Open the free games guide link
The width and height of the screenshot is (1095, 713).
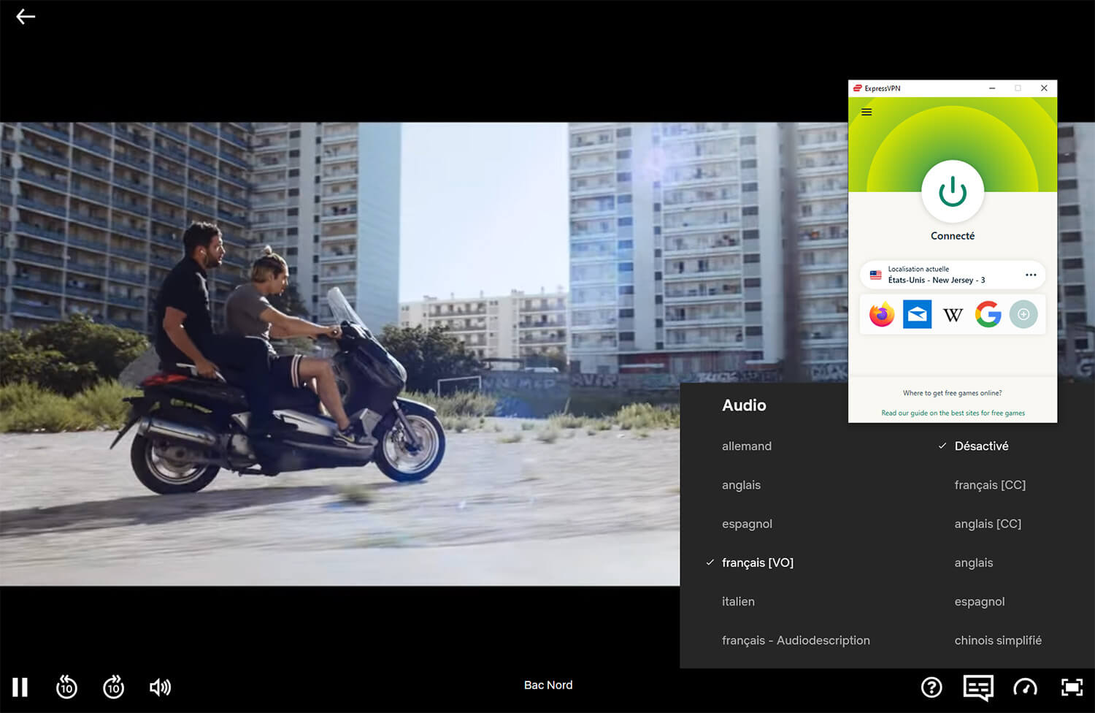click(953, 413)
